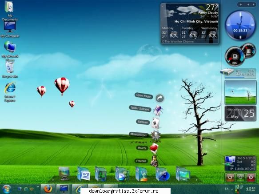Click Monday forecast in weather gadget

(170, 33)
